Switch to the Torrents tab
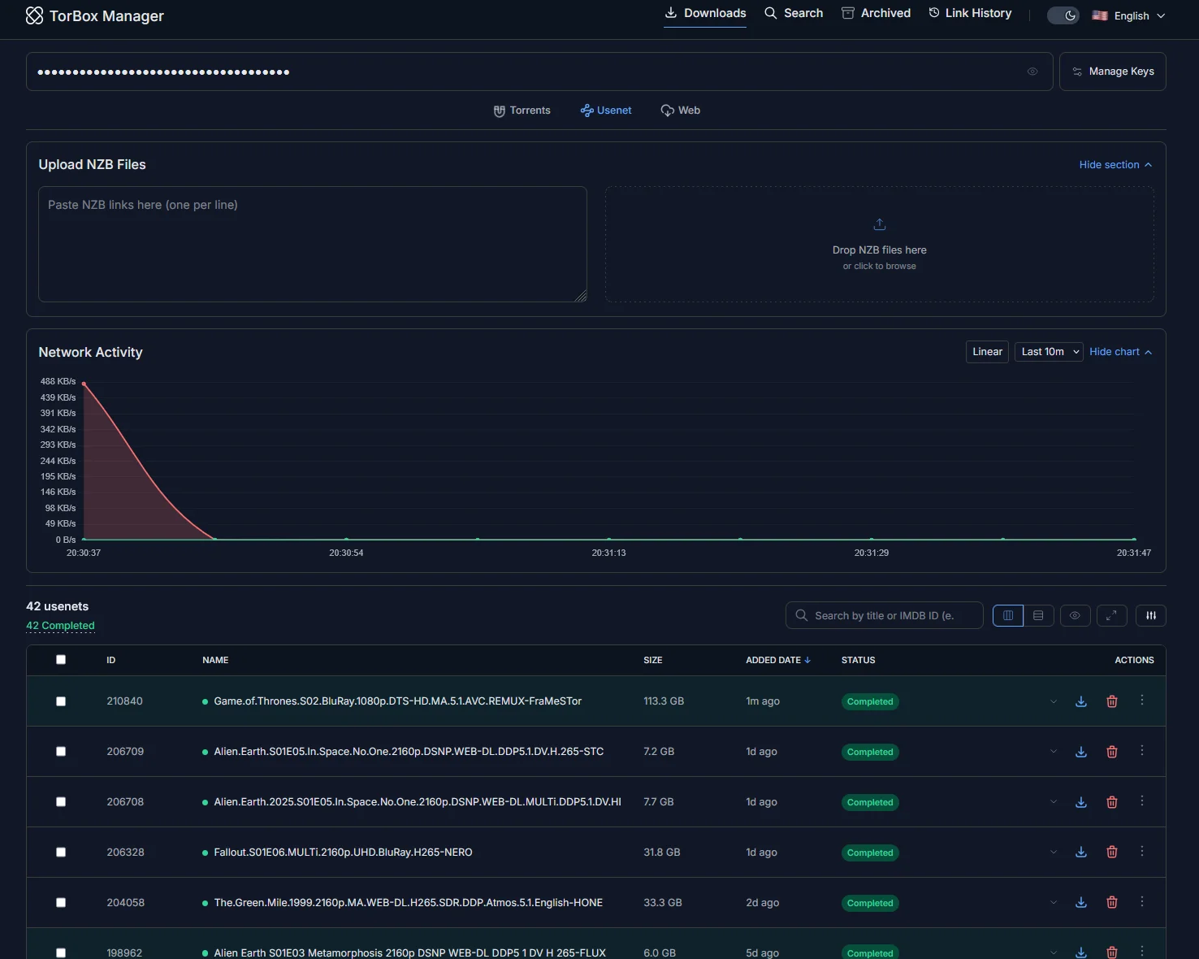The height and width of the screenshot is (959, 1199). pyautogui.click(x=522, y=111)
